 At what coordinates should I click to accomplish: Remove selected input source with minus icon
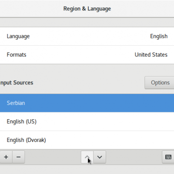point(19,157)
